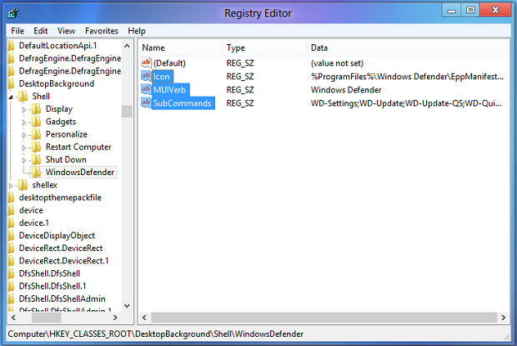Select the DeviceRect.DeviceRect.1 key

tap(63, 261)
